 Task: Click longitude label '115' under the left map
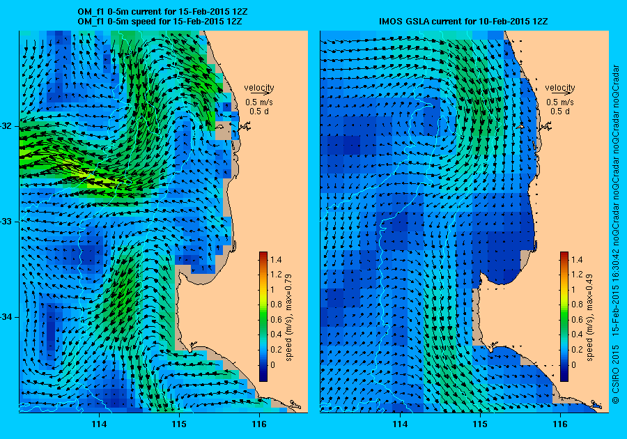179,424
